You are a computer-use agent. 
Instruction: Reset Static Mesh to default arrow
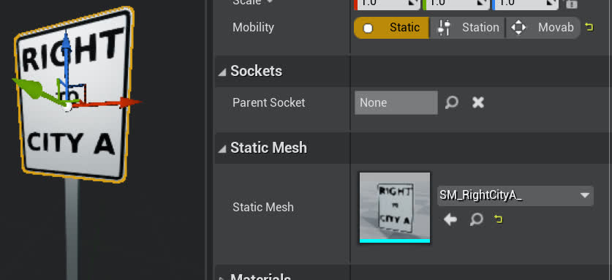[498, 219]
